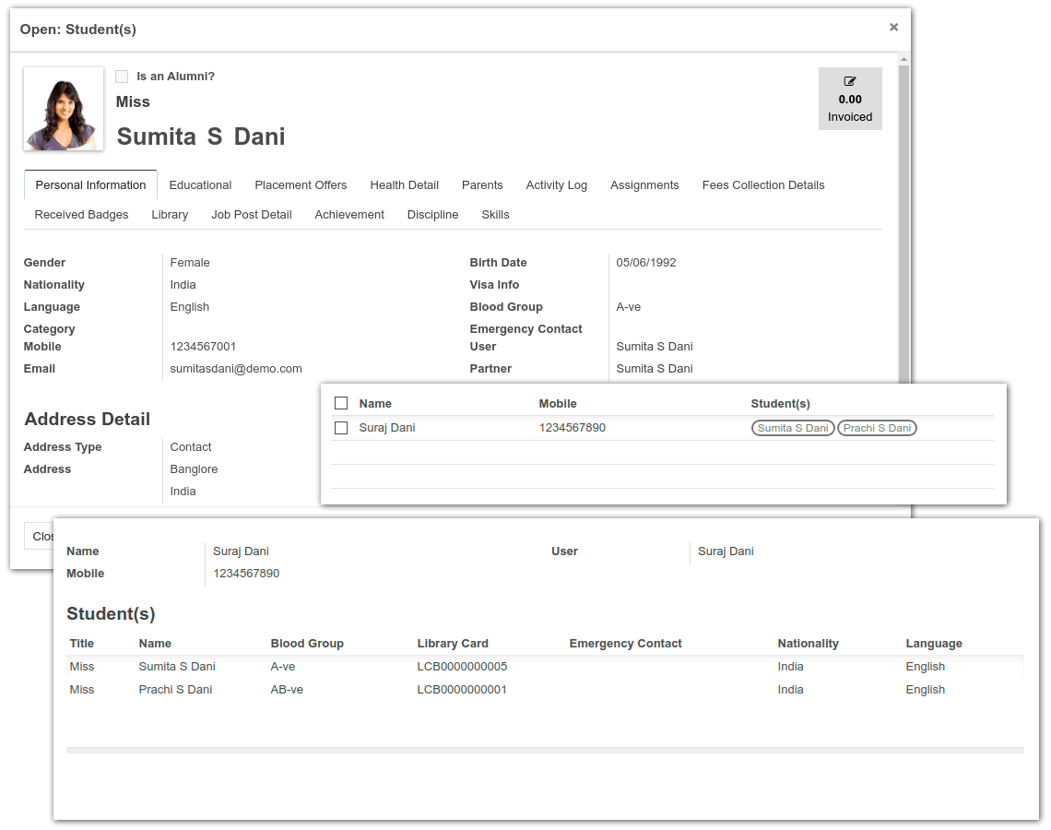
Task: Click the edit pencil icon on Invoiced button
Action: coord(849,82)
